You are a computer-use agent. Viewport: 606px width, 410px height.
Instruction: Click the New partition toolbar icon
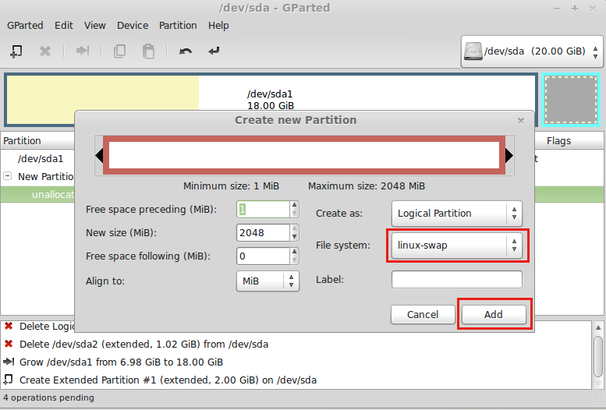16,51
